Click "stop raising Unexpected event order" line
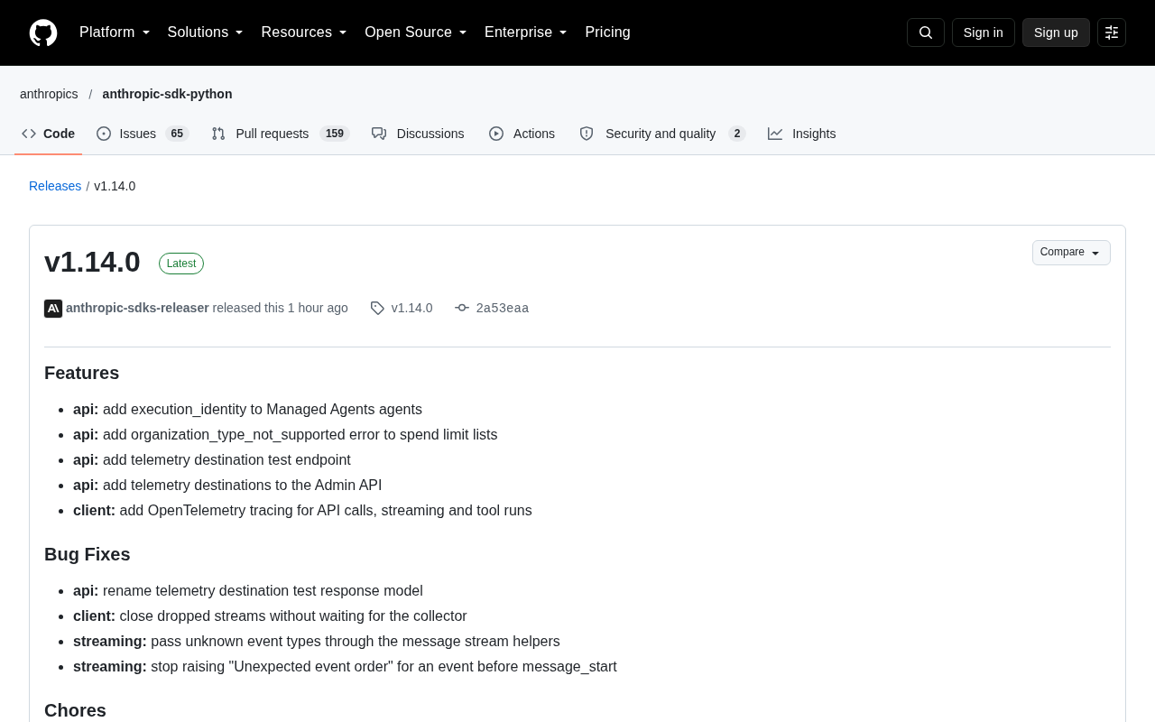The image size is (1155, 722). point(345,666)
